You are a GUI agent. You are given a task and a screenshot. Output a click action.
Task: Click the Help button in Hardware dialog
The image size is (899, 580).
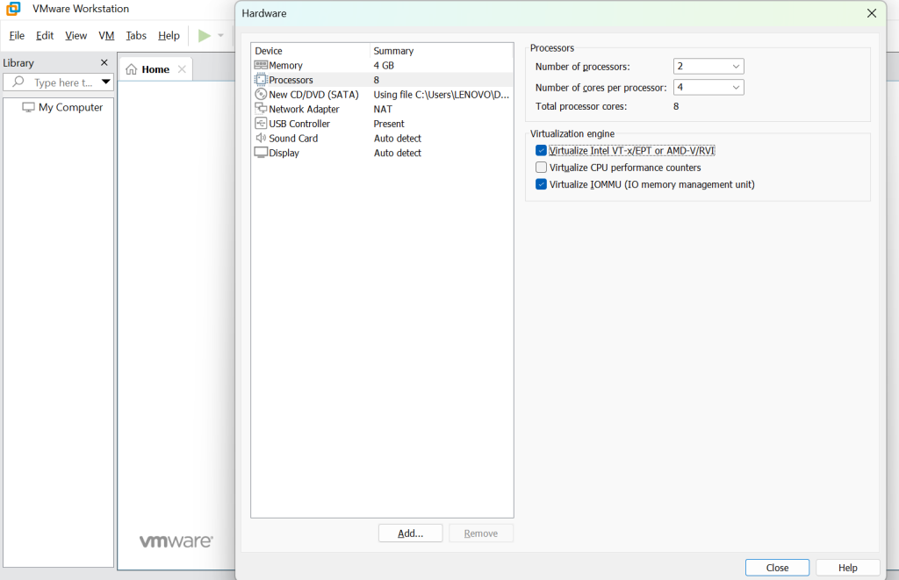pyautogui.click(x=847, y=568)
